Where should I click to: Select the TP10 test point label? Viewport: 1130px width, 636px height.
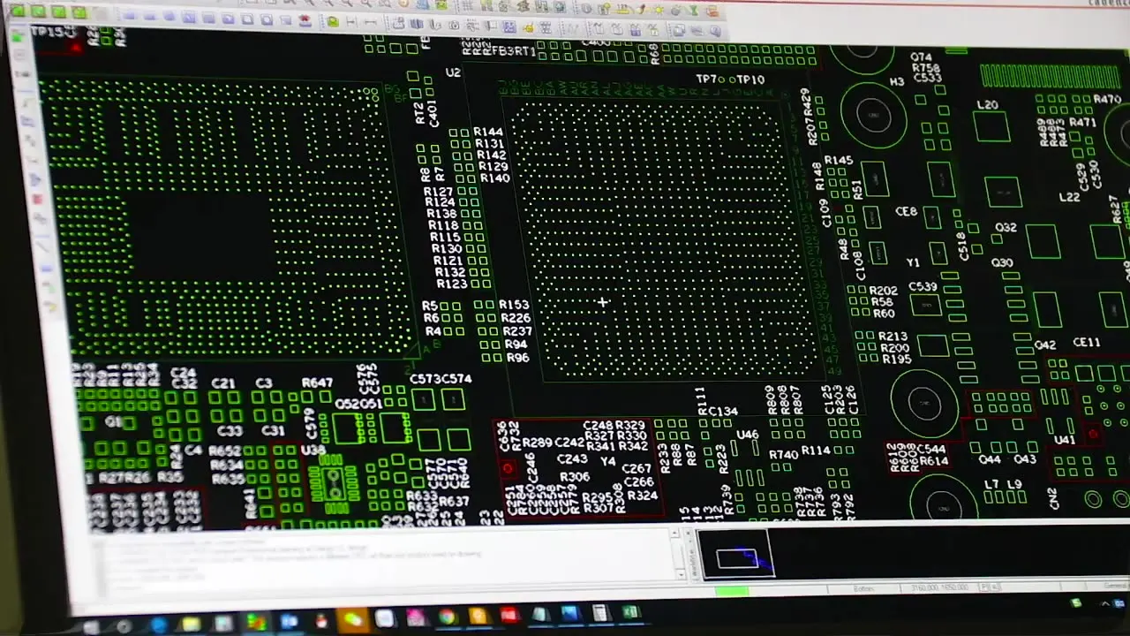pos(750,79)
